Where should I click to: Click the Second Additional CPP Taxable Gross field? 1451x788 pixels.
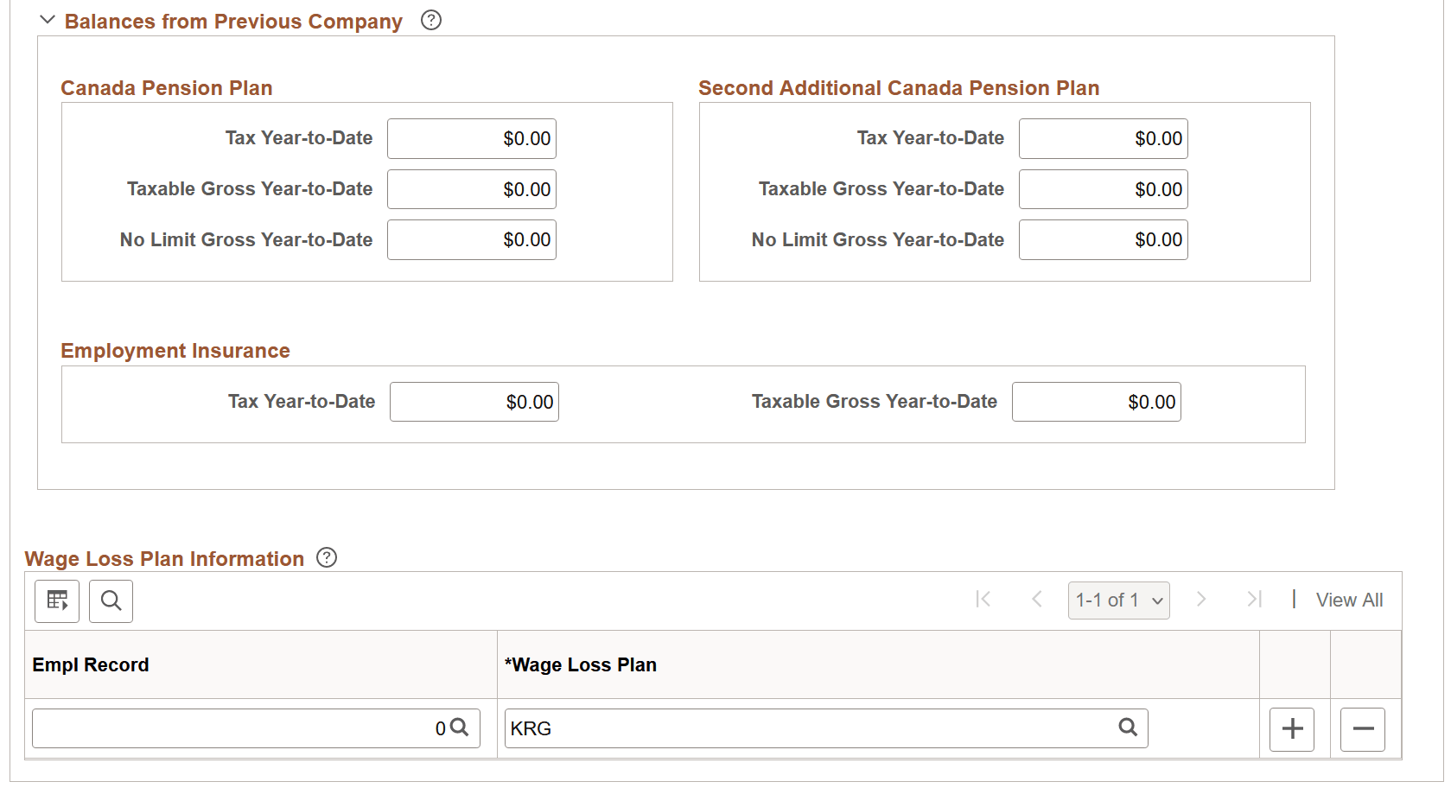pos(1103,189)
